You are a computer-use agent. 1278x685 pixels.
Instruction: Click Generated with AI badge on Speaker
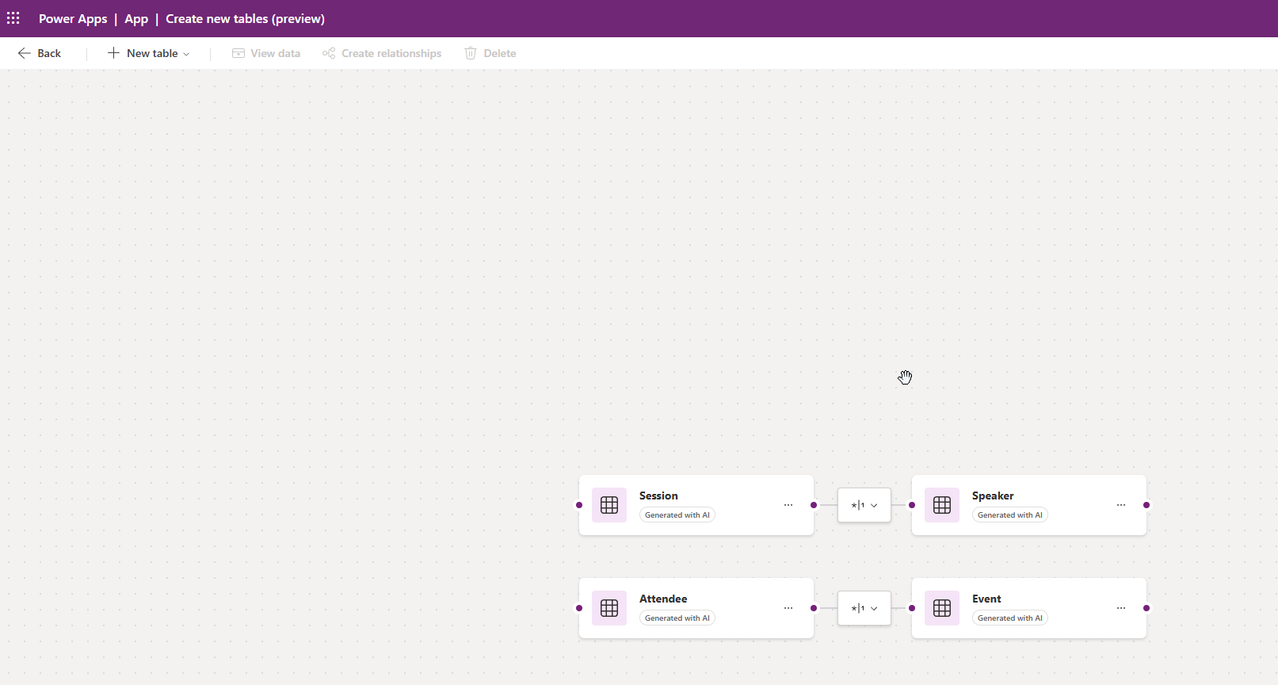pyautogui.click(x=1010, y=515)
